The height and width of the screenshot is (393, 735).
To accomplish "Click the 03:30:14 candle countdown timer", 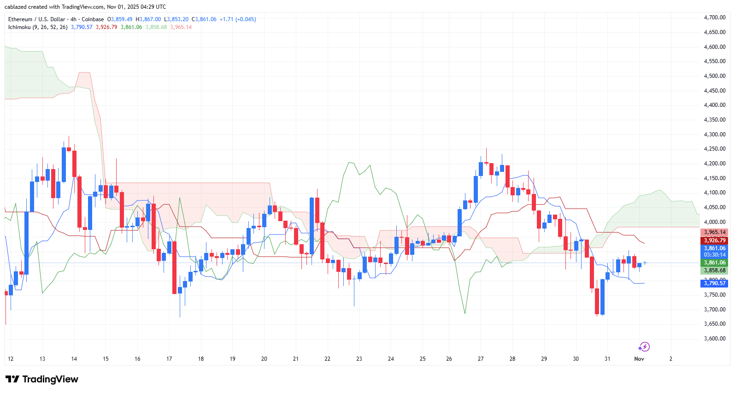I will click(x=714, y=255).
